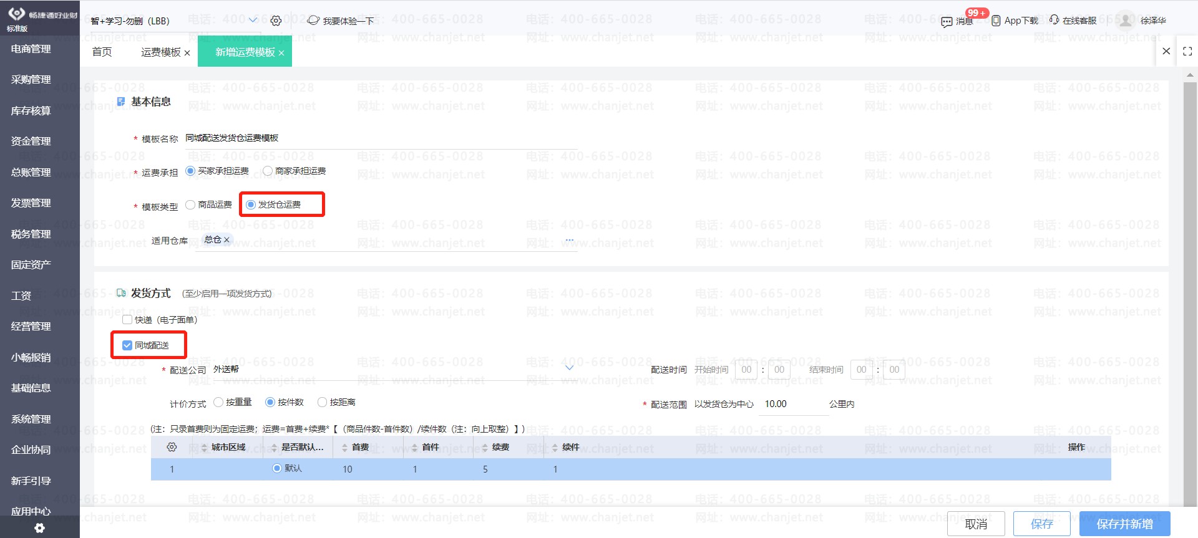Open table column settings gear icon
Image resolution: width=1198 pixels, height=538 pixels.
tap(172, 447)
